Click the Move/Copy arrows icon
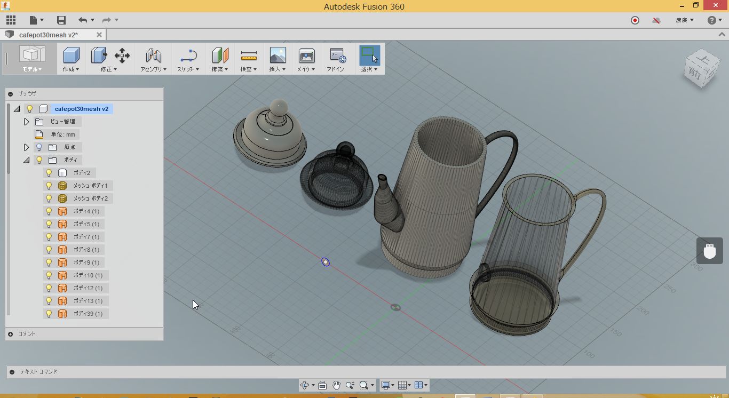The width and height of the screenshot is (729, 398). point(122,55)
